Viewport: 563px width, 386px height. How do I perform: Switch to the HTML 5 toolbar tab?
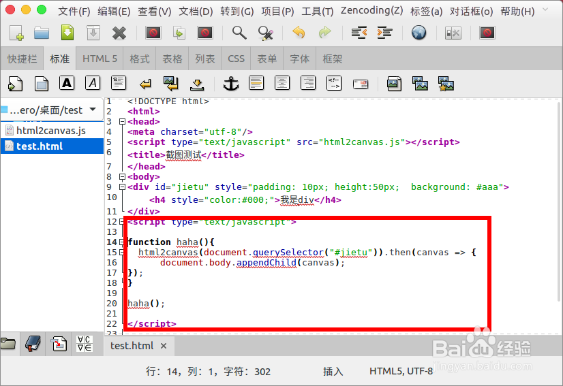pos(100,59)
